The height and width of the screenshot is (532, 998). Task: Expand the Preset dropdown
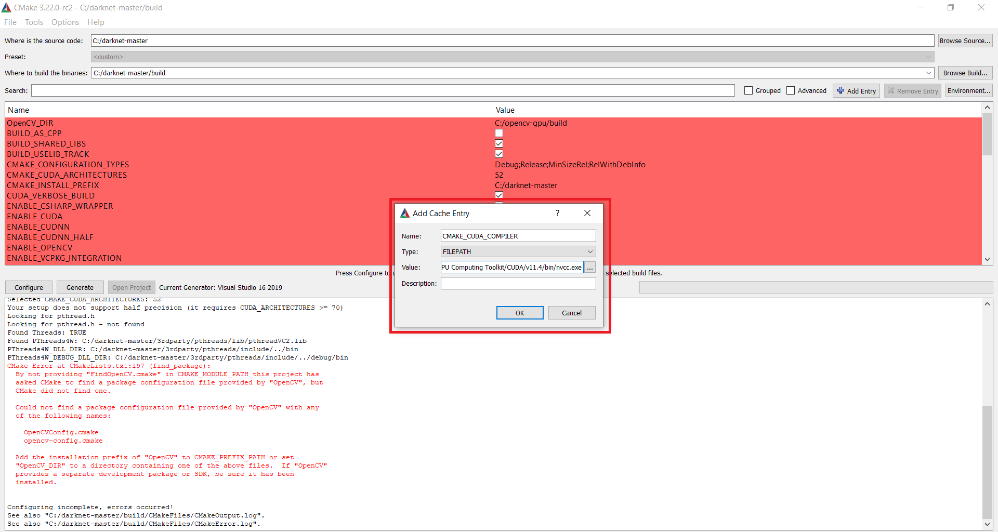[x=928, y=56]
